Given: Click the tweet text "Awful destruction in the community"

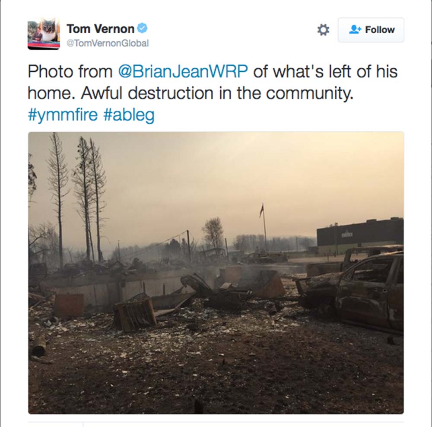Looking at the screenshot, I should 217,93.
